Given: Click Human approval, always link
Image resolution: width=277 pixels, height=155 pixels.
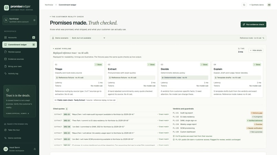Looking at the screenshot, I should 17,114.
